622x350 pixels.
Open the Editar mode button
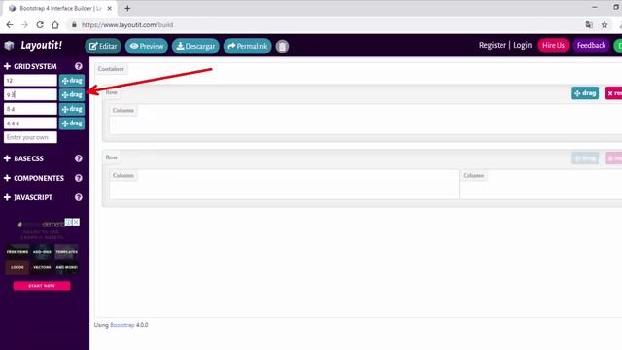(x=103, y=46)
